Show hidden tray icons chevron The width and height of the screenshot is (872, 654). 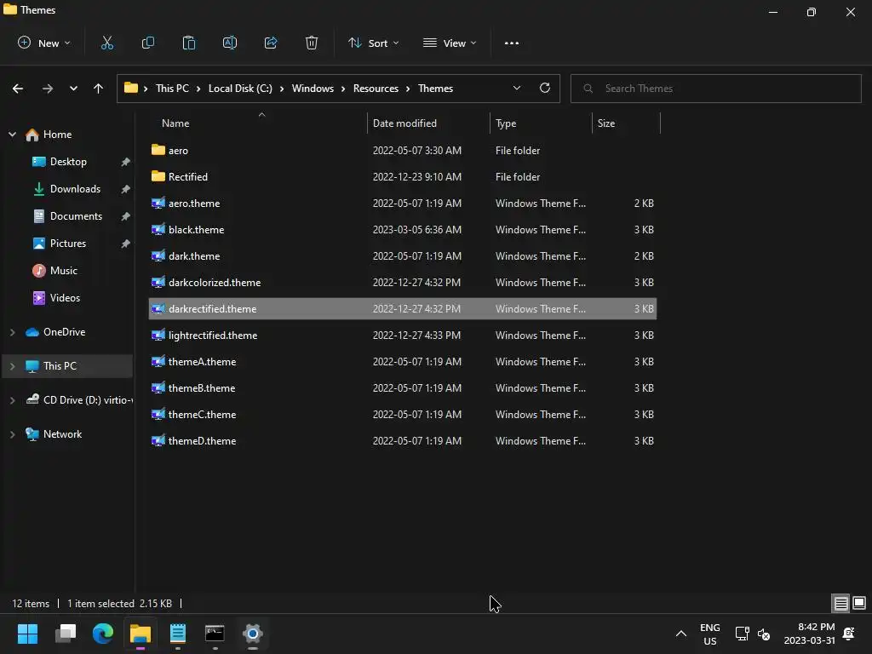click(x=680, y=634)
